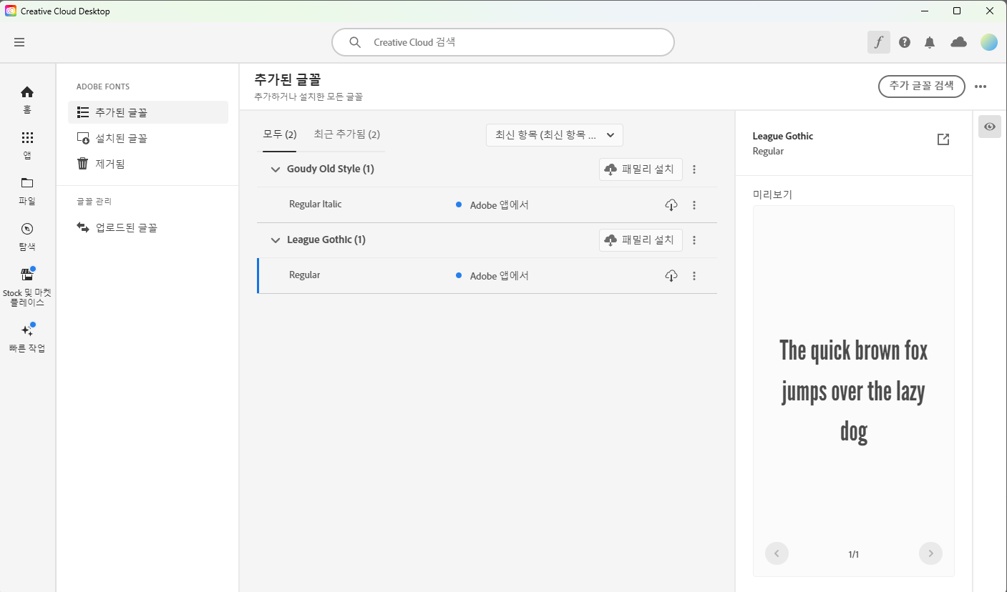The image size is (1007, 592).
Task: Open Quick Actions (빠른 작업) in sidebar
Action: [x=27, y=338]
